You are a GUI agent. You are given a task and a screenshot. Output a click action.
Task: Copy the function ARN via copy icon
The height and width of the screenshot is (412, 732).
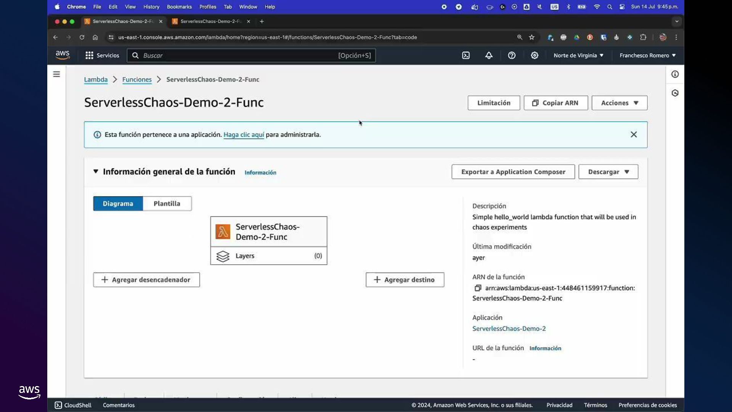tap(478, 288)
